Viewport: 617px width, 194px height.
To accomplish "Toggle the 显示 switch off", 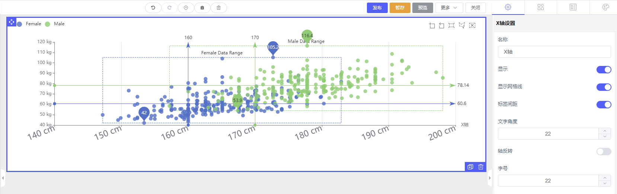I will pos(604,70).
